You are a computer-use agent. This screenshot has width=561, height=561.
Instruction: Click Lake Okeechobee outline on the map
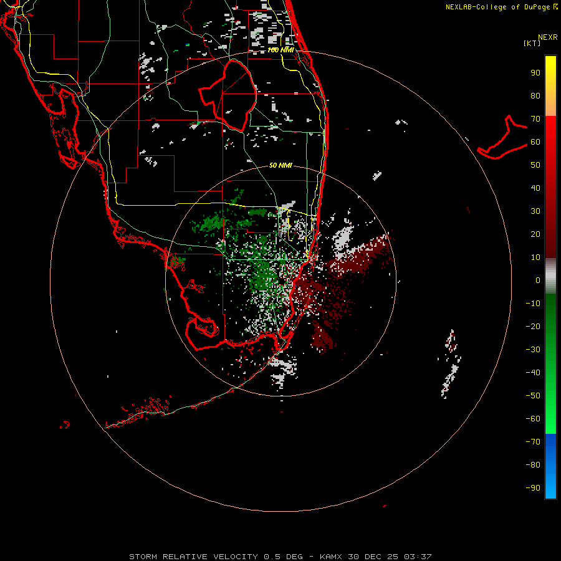coord(228,96)
